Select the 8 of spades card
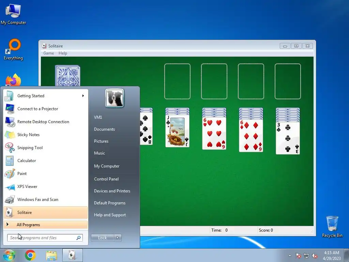Screen dimensions: 349x262 (x=146, y=129)
